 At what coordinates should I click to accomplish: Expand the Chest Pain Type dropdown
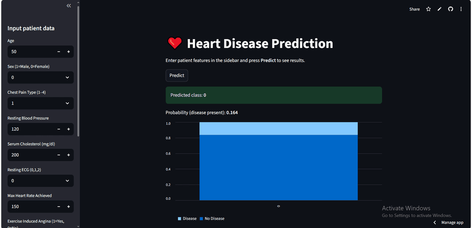pyautogui.click(x=41, y=103)
